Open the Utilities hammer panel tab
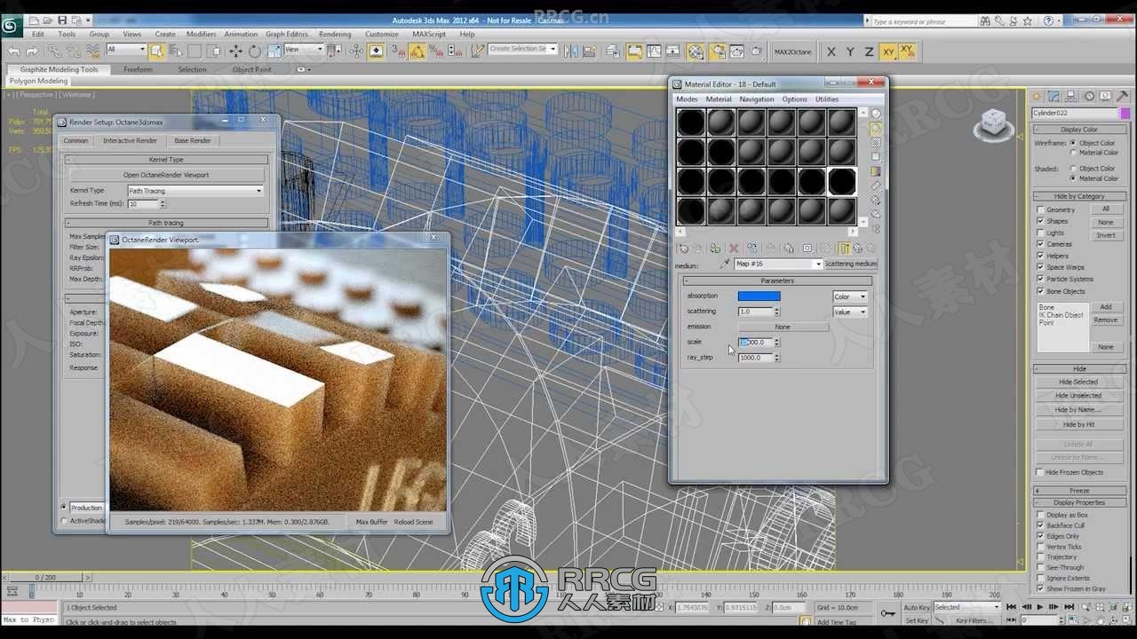1137x639 pixels. 1124,96
